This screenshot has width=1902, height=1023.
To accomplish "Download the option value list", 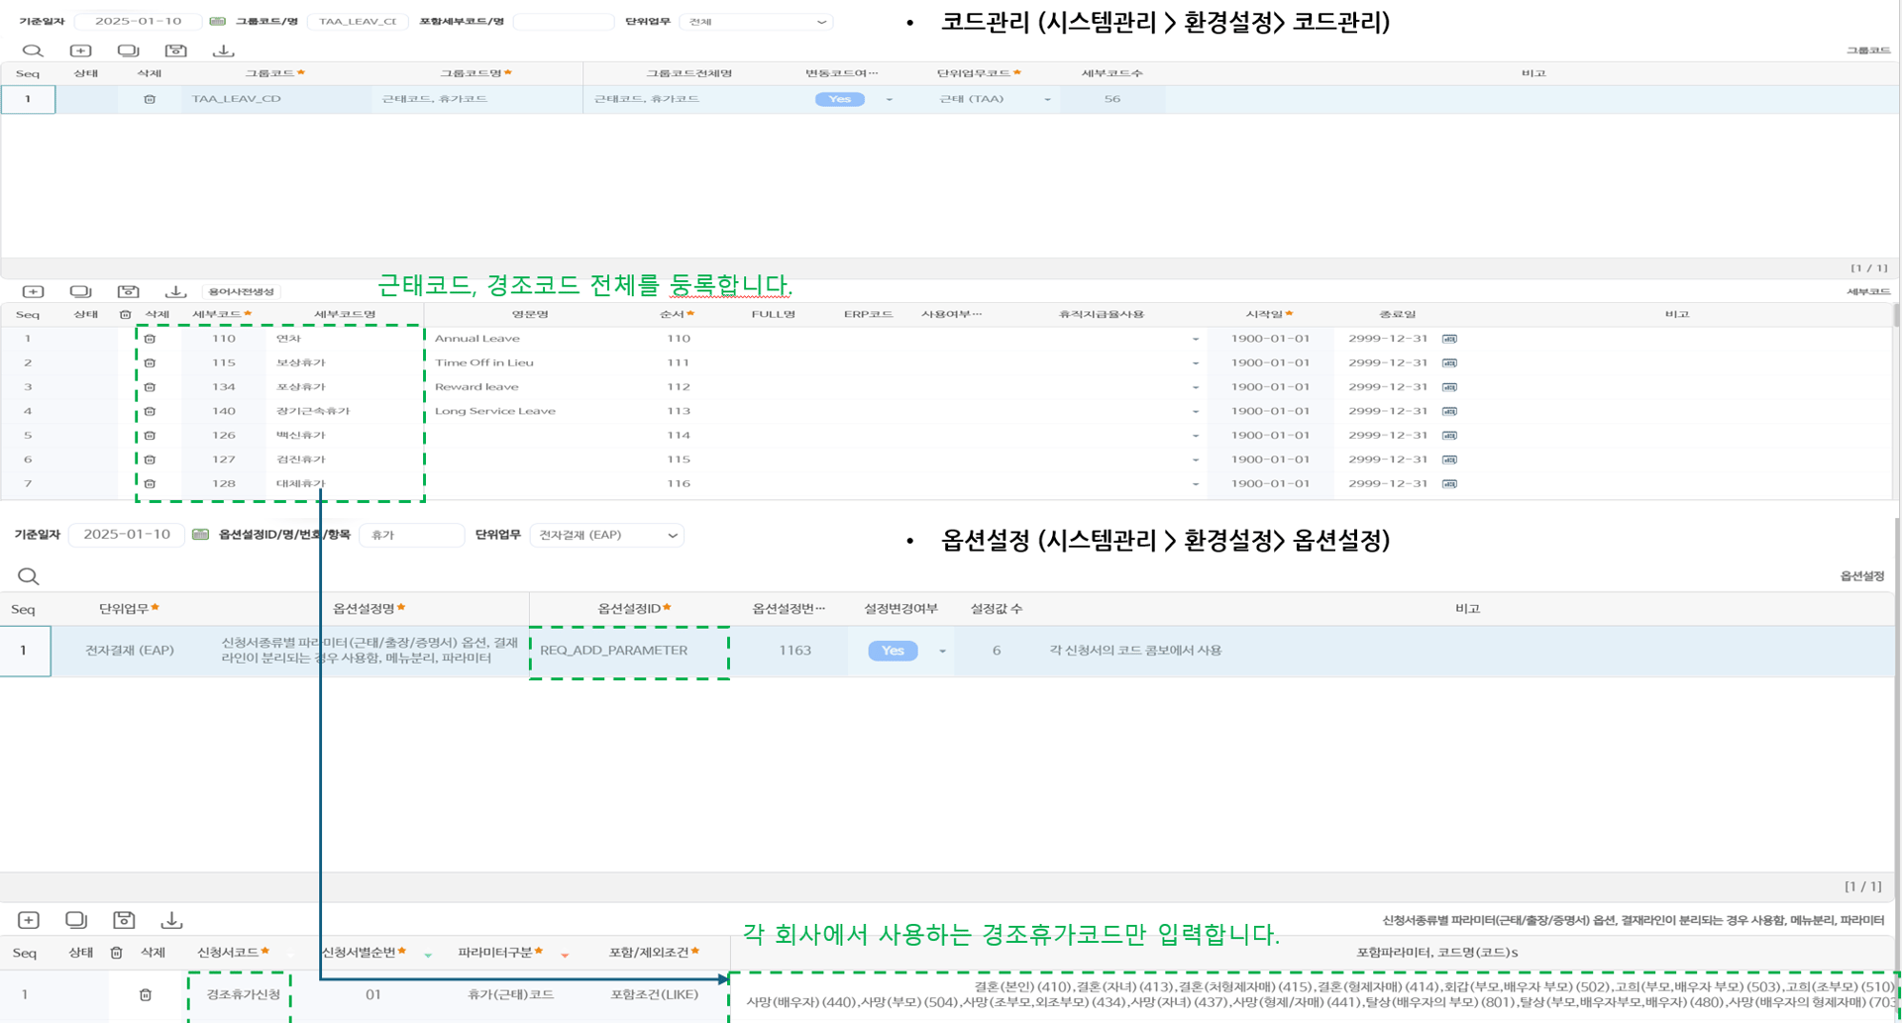I will pos(171,920).
